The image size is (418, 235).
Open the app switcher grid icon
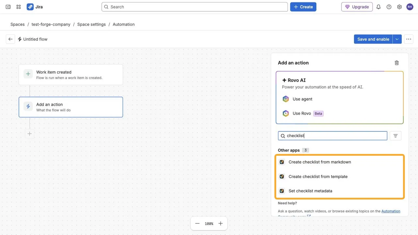[19, 7]
